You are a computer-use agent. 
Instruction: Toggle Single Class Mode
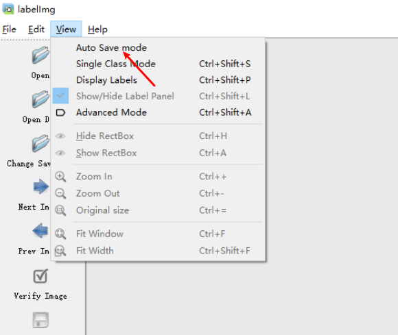click(158, 64)
